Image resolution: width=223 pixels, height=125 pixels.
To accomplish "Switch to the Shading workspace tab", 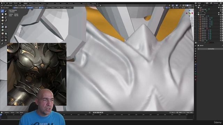I will [x=58, y=3].
